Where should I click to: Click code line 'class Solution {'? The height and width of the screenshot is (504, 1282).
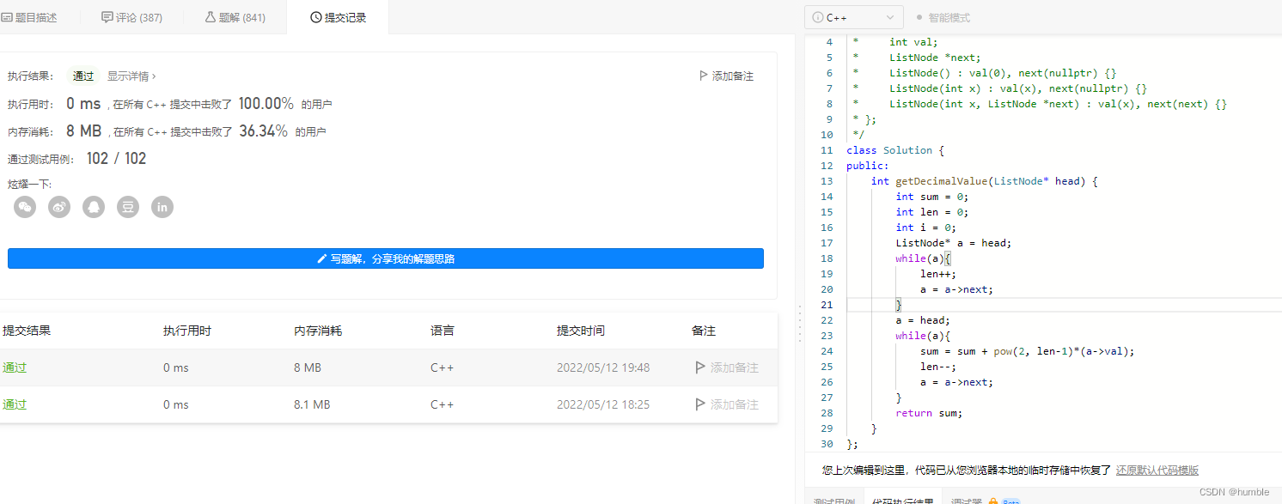(895, 150)
